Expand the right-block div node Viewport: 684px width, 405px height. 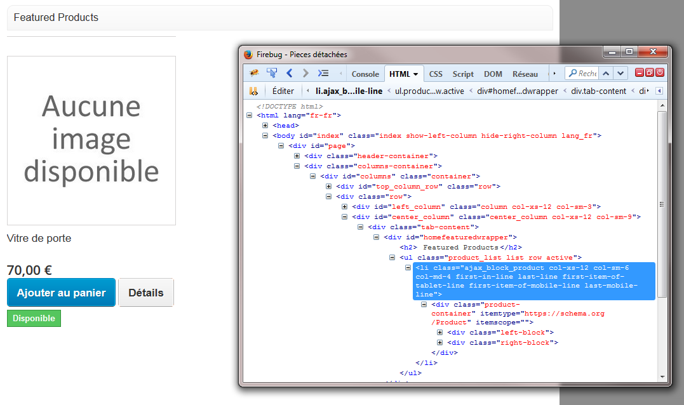(439, 343)
